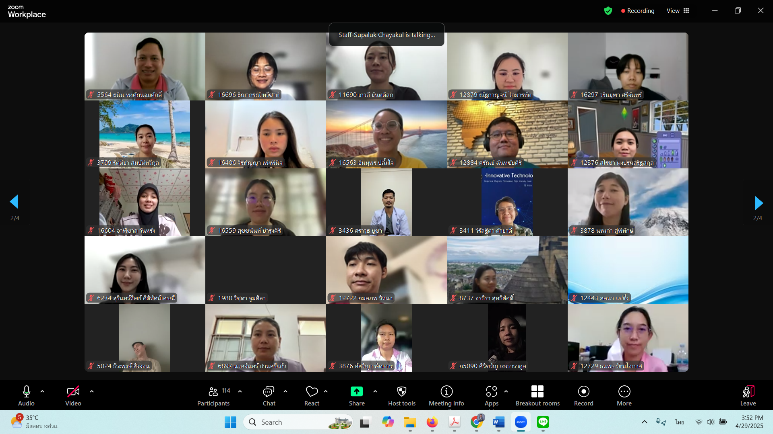Go to next gallery page arrow
This screenshot has height=434, width=773.
(x=758, y=203)
